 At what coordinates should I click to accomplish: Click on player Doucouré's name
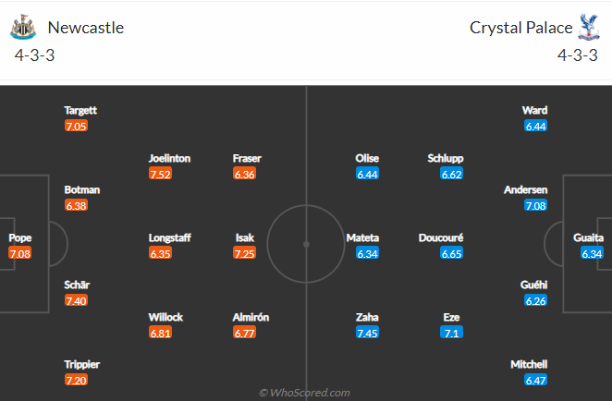tap(441, 237)
